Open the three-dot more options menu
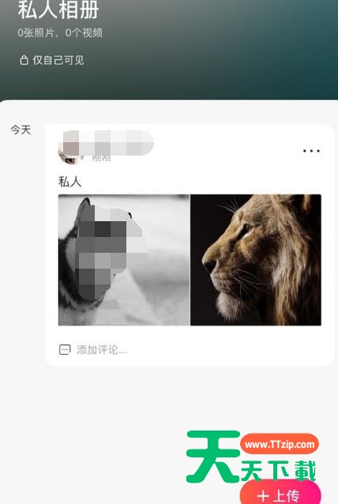Screen dimensions: 338x504 pos(311,151)
